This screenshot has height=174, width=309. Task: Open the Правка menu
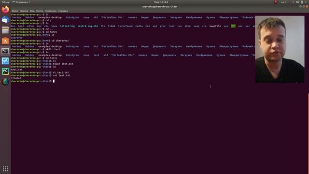click(x=24, y=11)
